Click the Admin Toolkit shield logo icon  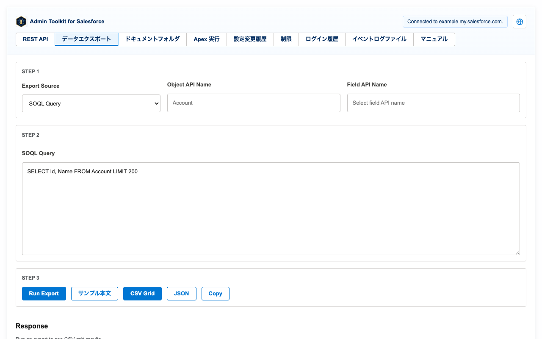[21, 22]
